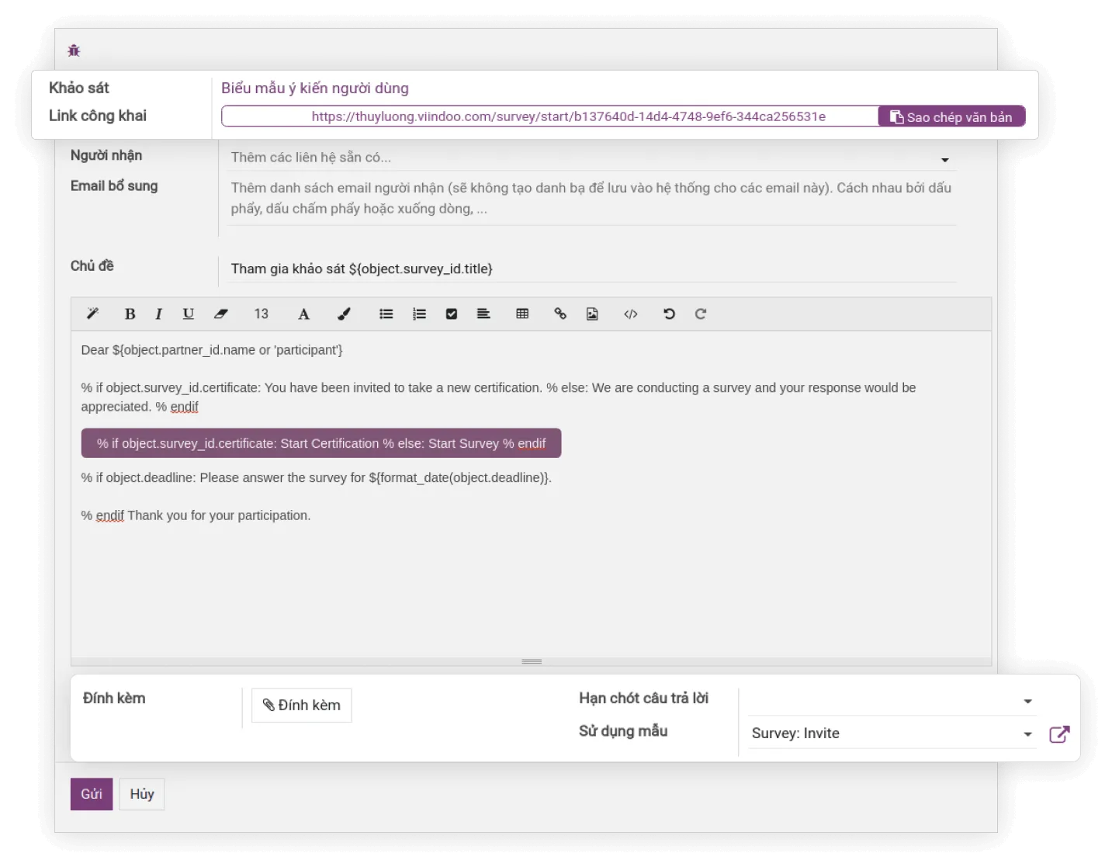This screenshot has width=1112, height=867.
Task: Click the Hủy cancel button
Action: coord(142,794)
